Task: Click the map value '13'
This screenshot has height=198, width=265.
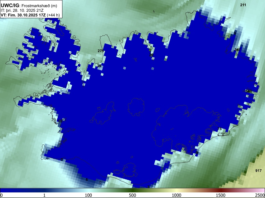Action: [x=60, y=121]
